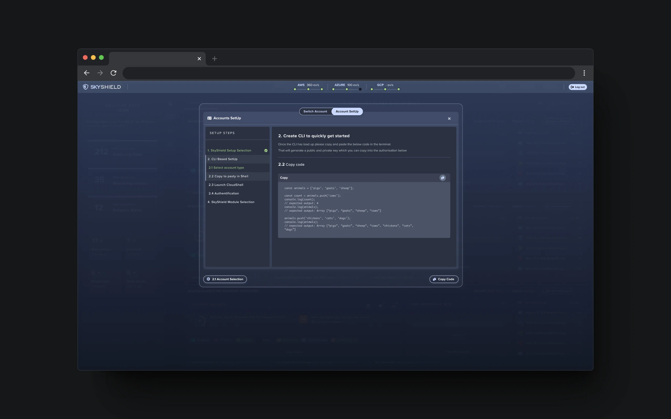Go back with the browser back arrow
The width and height of the screenshot is (671, 419).
[x=86, y=73]
